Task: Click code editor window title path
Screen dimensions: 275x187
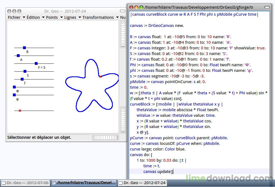Action: (199, 7)
